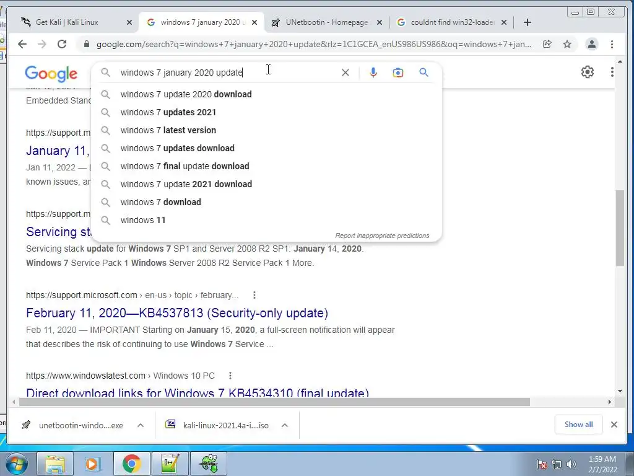Click the scroll-right arrow of horizontal scrollbar
Screen dimensions: 634x476
[610, 402]
